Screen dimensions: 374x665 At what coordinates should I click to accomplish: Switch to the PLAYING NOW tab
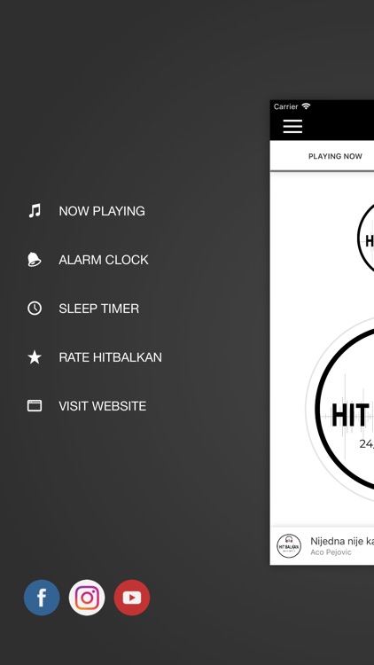click(x=335, y=156)
